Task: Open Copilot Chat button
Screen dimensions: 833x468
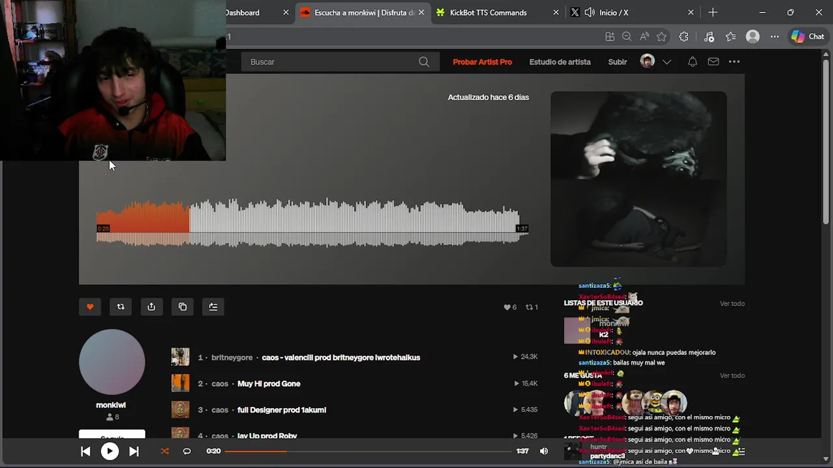Action: [808, 37]
